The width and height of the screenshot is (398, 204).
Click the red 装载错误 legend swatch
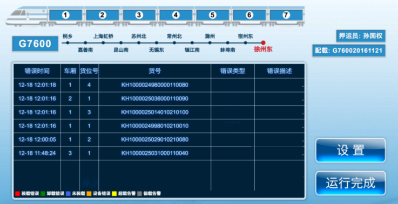[x=17, y=194]
